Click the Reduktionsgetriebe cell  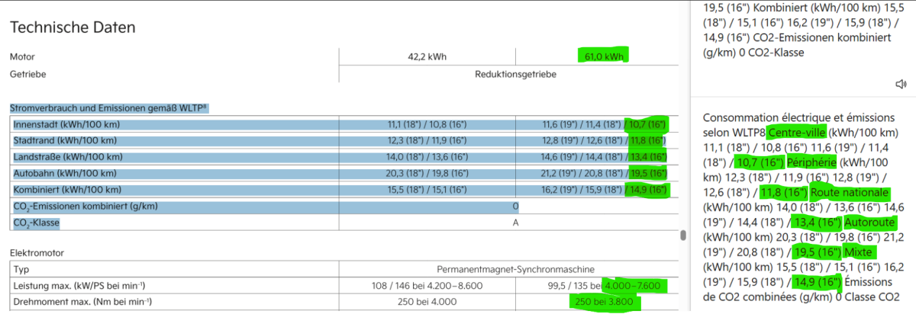(x=515, y=74)
